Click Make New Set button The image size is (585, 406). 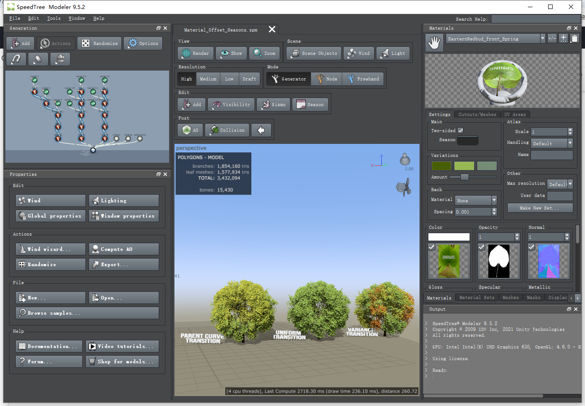(540, 208)
